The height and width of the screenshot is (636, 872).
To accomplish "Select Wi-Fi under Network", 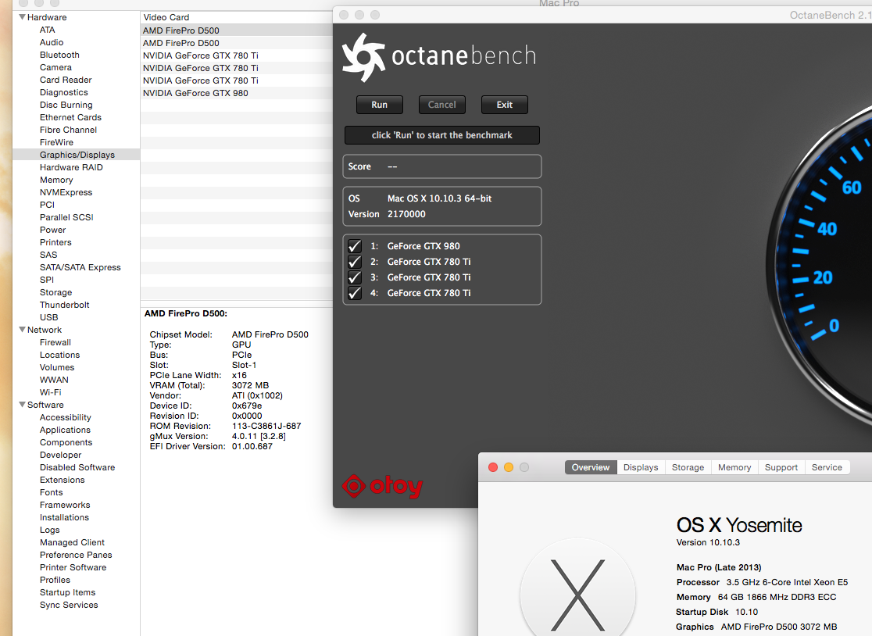I will [x=51, y=392].
